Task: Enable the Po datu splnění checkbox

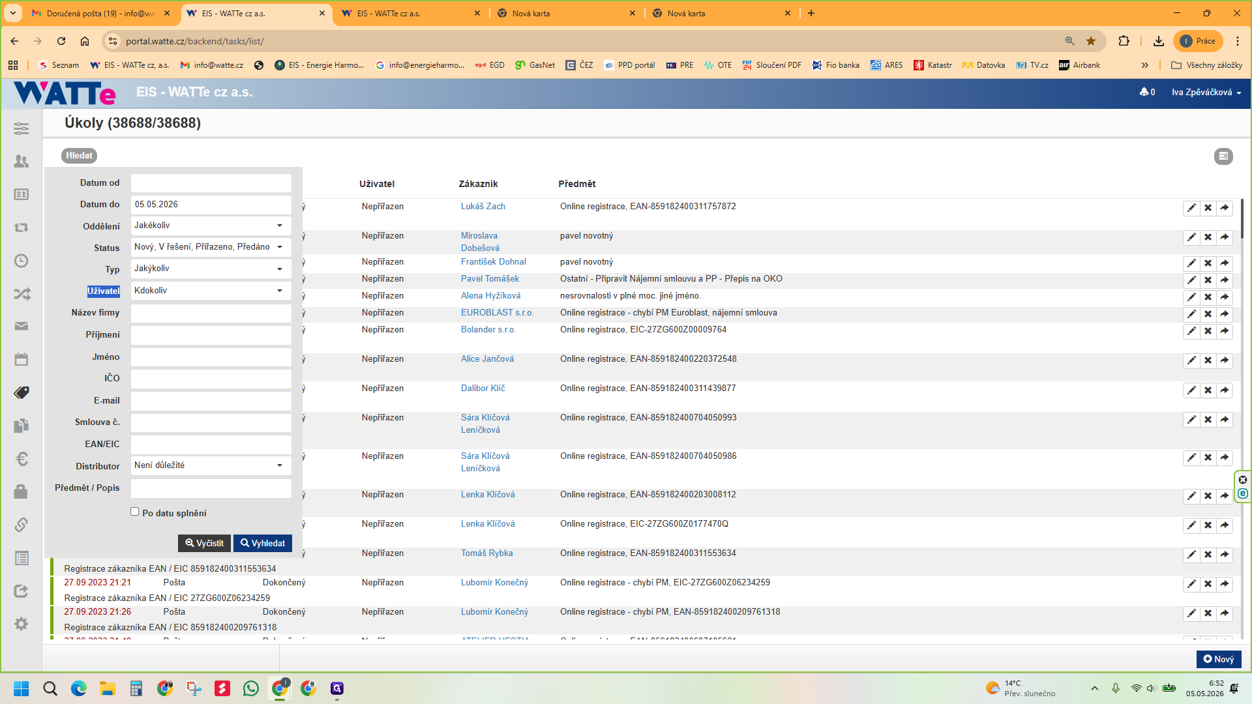Action: (135, 512)
